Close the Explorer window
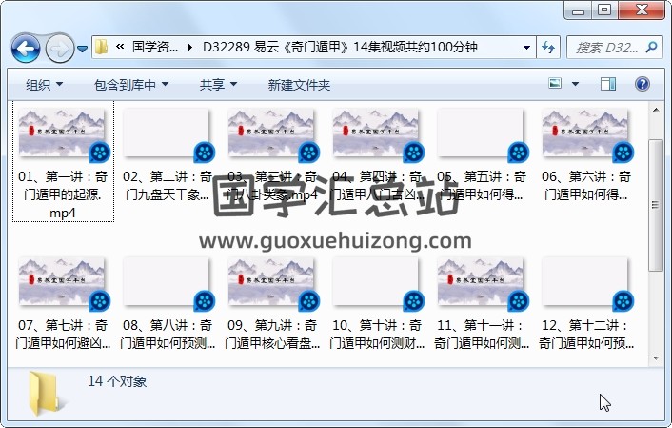Viewport: 672px width, 428px height. (642, 10)
